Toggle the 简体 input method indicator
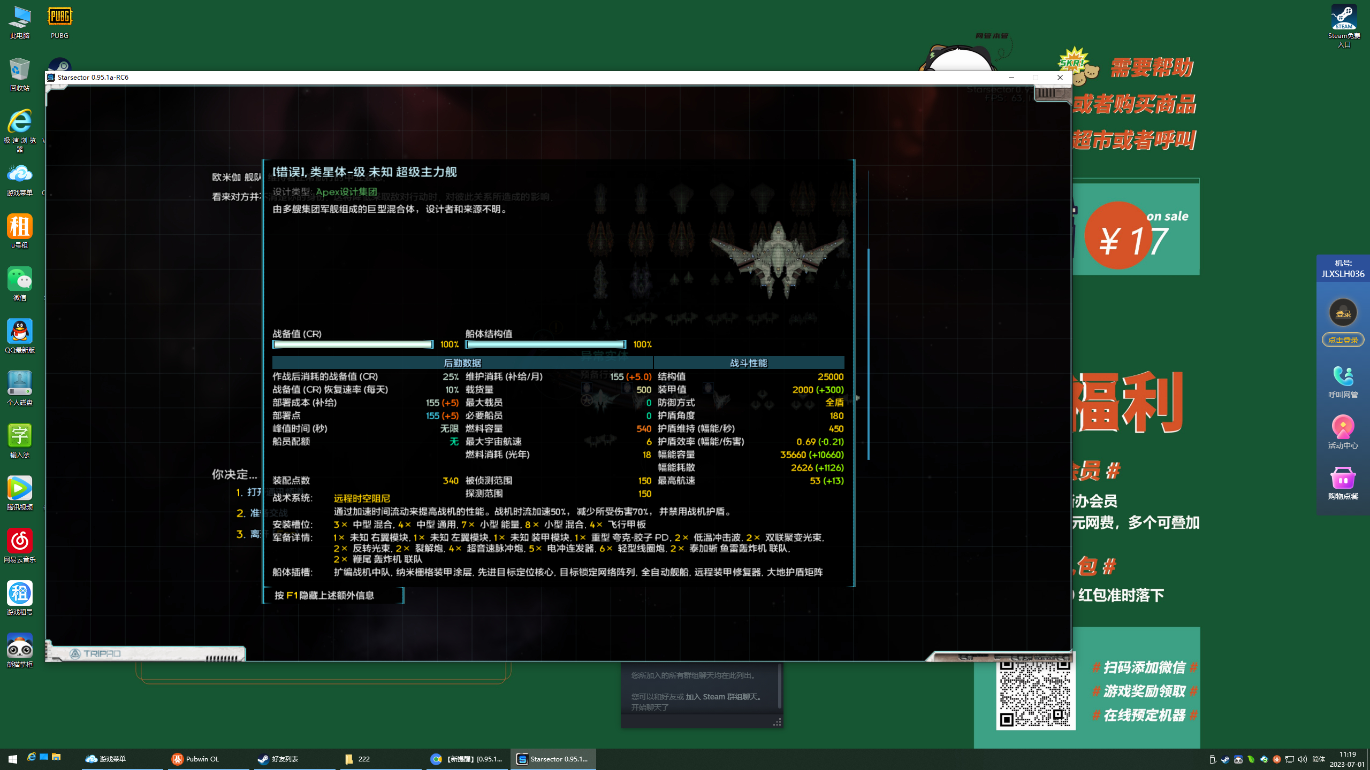Viewport: 1370px width, 770px height. pyautogui.click(x=1318, y=759)
